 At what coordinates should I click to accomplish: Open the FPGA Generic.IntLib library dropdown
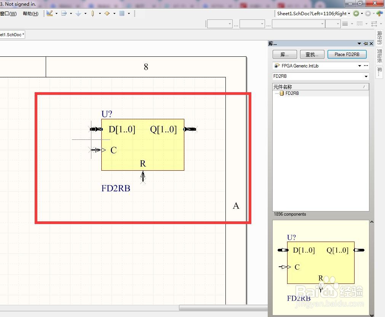click(359, 66)
